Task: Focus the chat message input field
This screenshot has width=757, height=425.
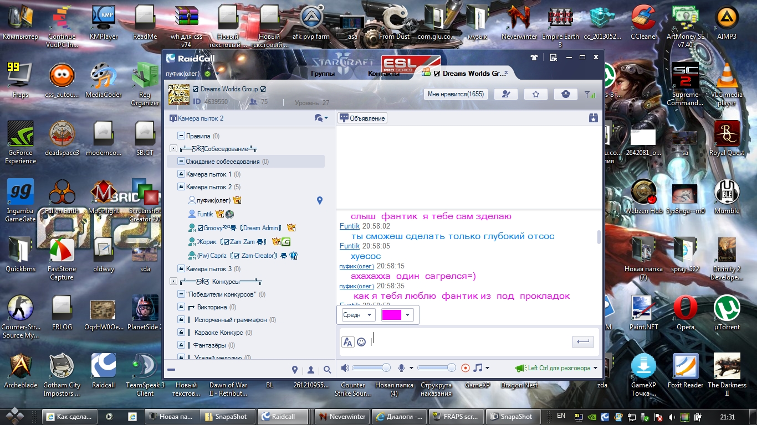Action: tap(470, 342)
